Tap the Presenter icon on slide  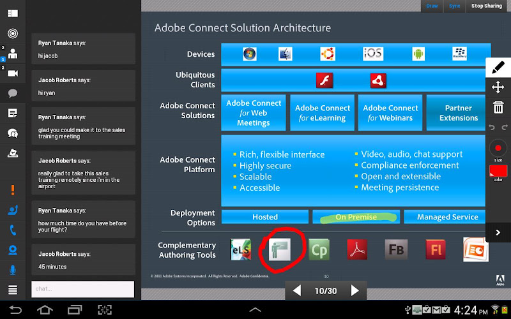click(280, 249)
